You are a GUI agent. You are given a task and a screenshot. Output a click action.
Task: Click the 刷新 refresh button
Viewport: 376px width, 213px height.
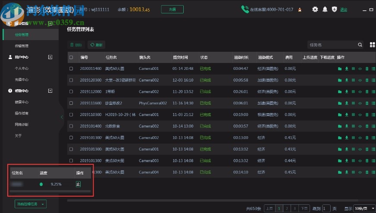point(97,45)
